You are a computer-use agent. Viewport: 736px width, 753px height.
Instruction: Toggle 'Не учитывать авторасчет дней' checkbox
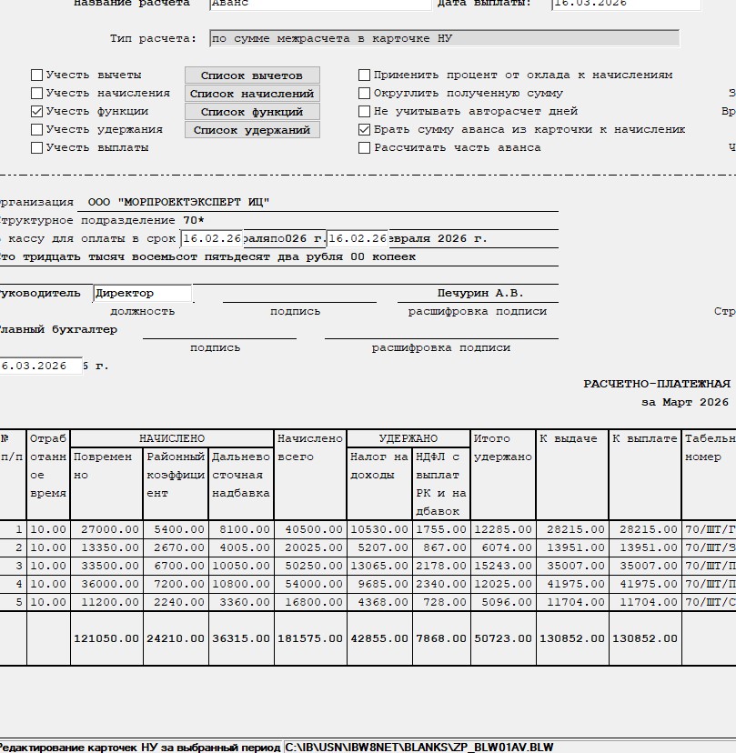tap(365, 112)
